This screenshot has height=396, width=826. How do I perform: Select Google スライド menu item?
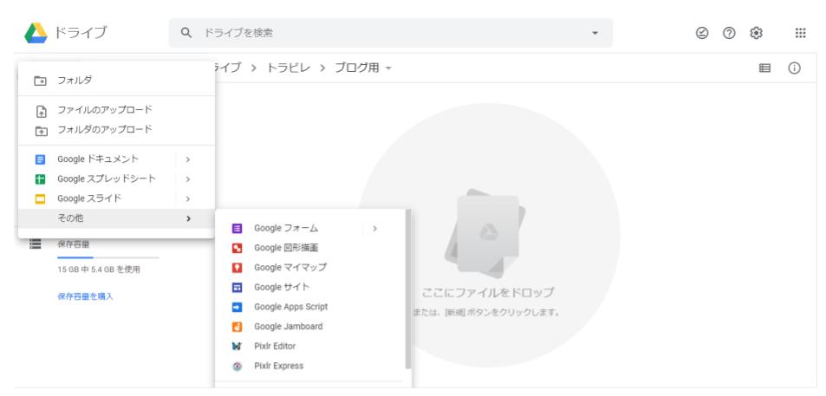[x=116, y=199]
